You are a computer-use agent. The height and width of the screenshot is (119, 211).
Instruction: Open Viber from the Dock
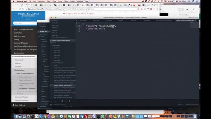coord(94,116)
